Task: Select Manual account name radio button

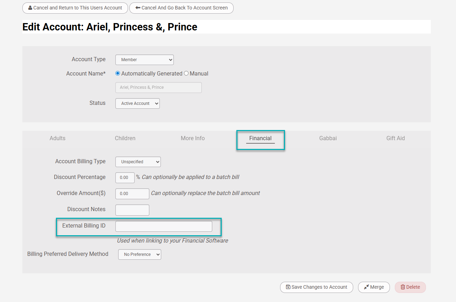Action: click(186, 73)
